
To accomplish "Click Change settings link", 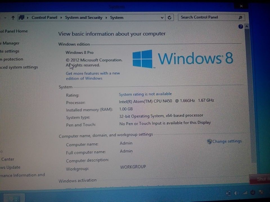I will [227, 141].
